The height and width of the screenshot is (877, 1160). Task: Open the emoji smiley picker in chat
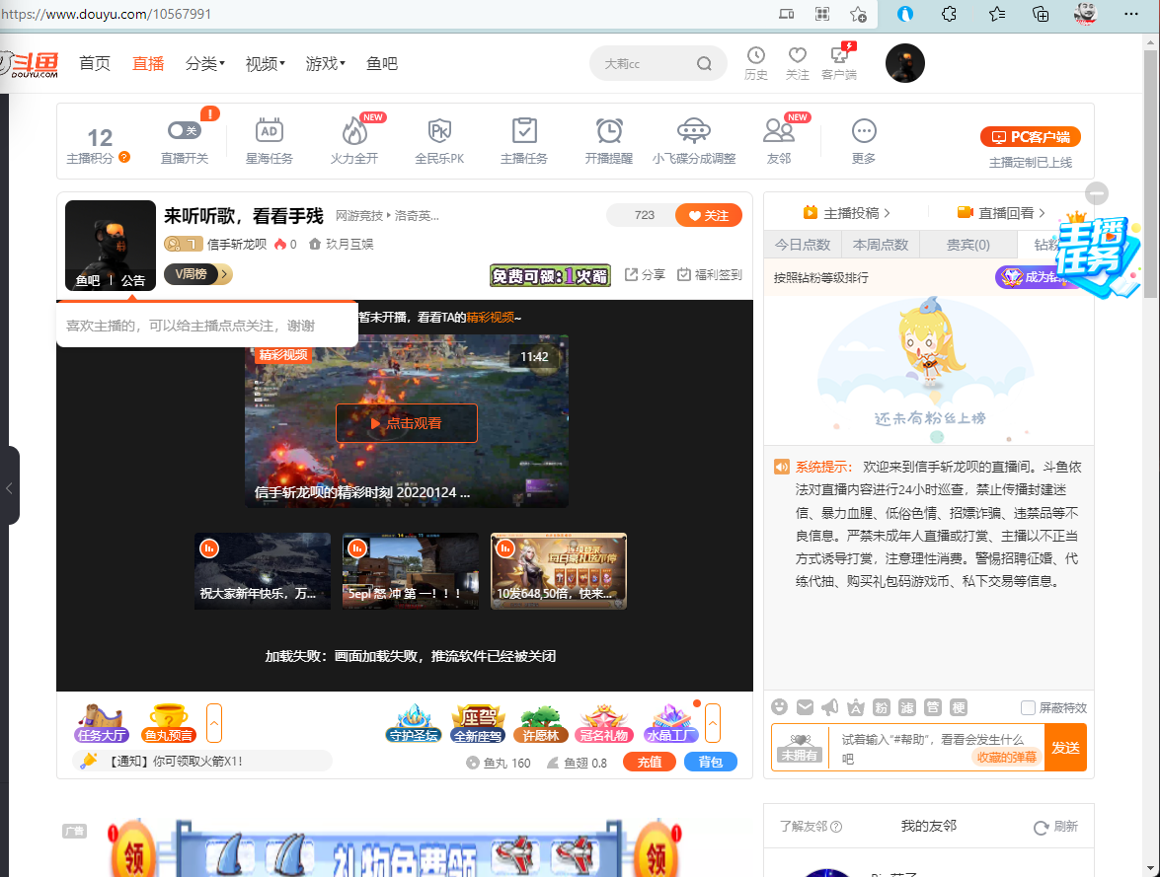point(779,707)
